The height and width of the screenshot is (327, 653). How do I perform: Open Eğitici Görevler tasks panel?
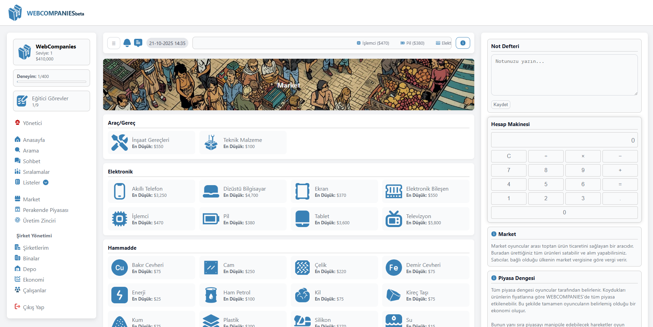click(52, 101)
